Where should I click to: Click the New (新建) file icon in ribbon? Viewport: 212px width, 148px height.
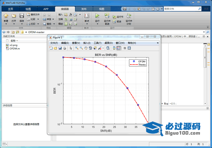[x=6, y=16]
